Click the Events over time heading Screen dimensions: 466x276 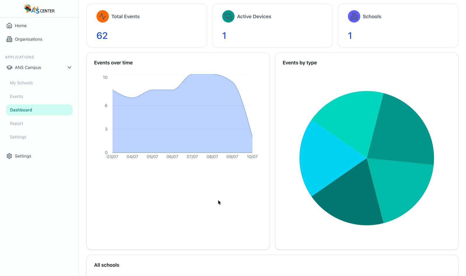[x=113, y=63]
